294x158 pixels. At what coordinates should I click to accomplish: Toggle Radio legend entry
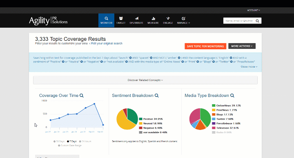(x=222, y=132)
